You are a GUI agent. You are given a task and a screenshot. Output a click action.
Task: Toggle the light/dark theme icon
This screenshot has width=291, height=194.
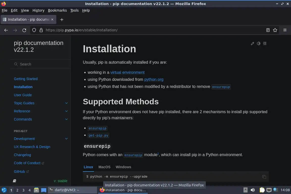click(x=258, y=43)
